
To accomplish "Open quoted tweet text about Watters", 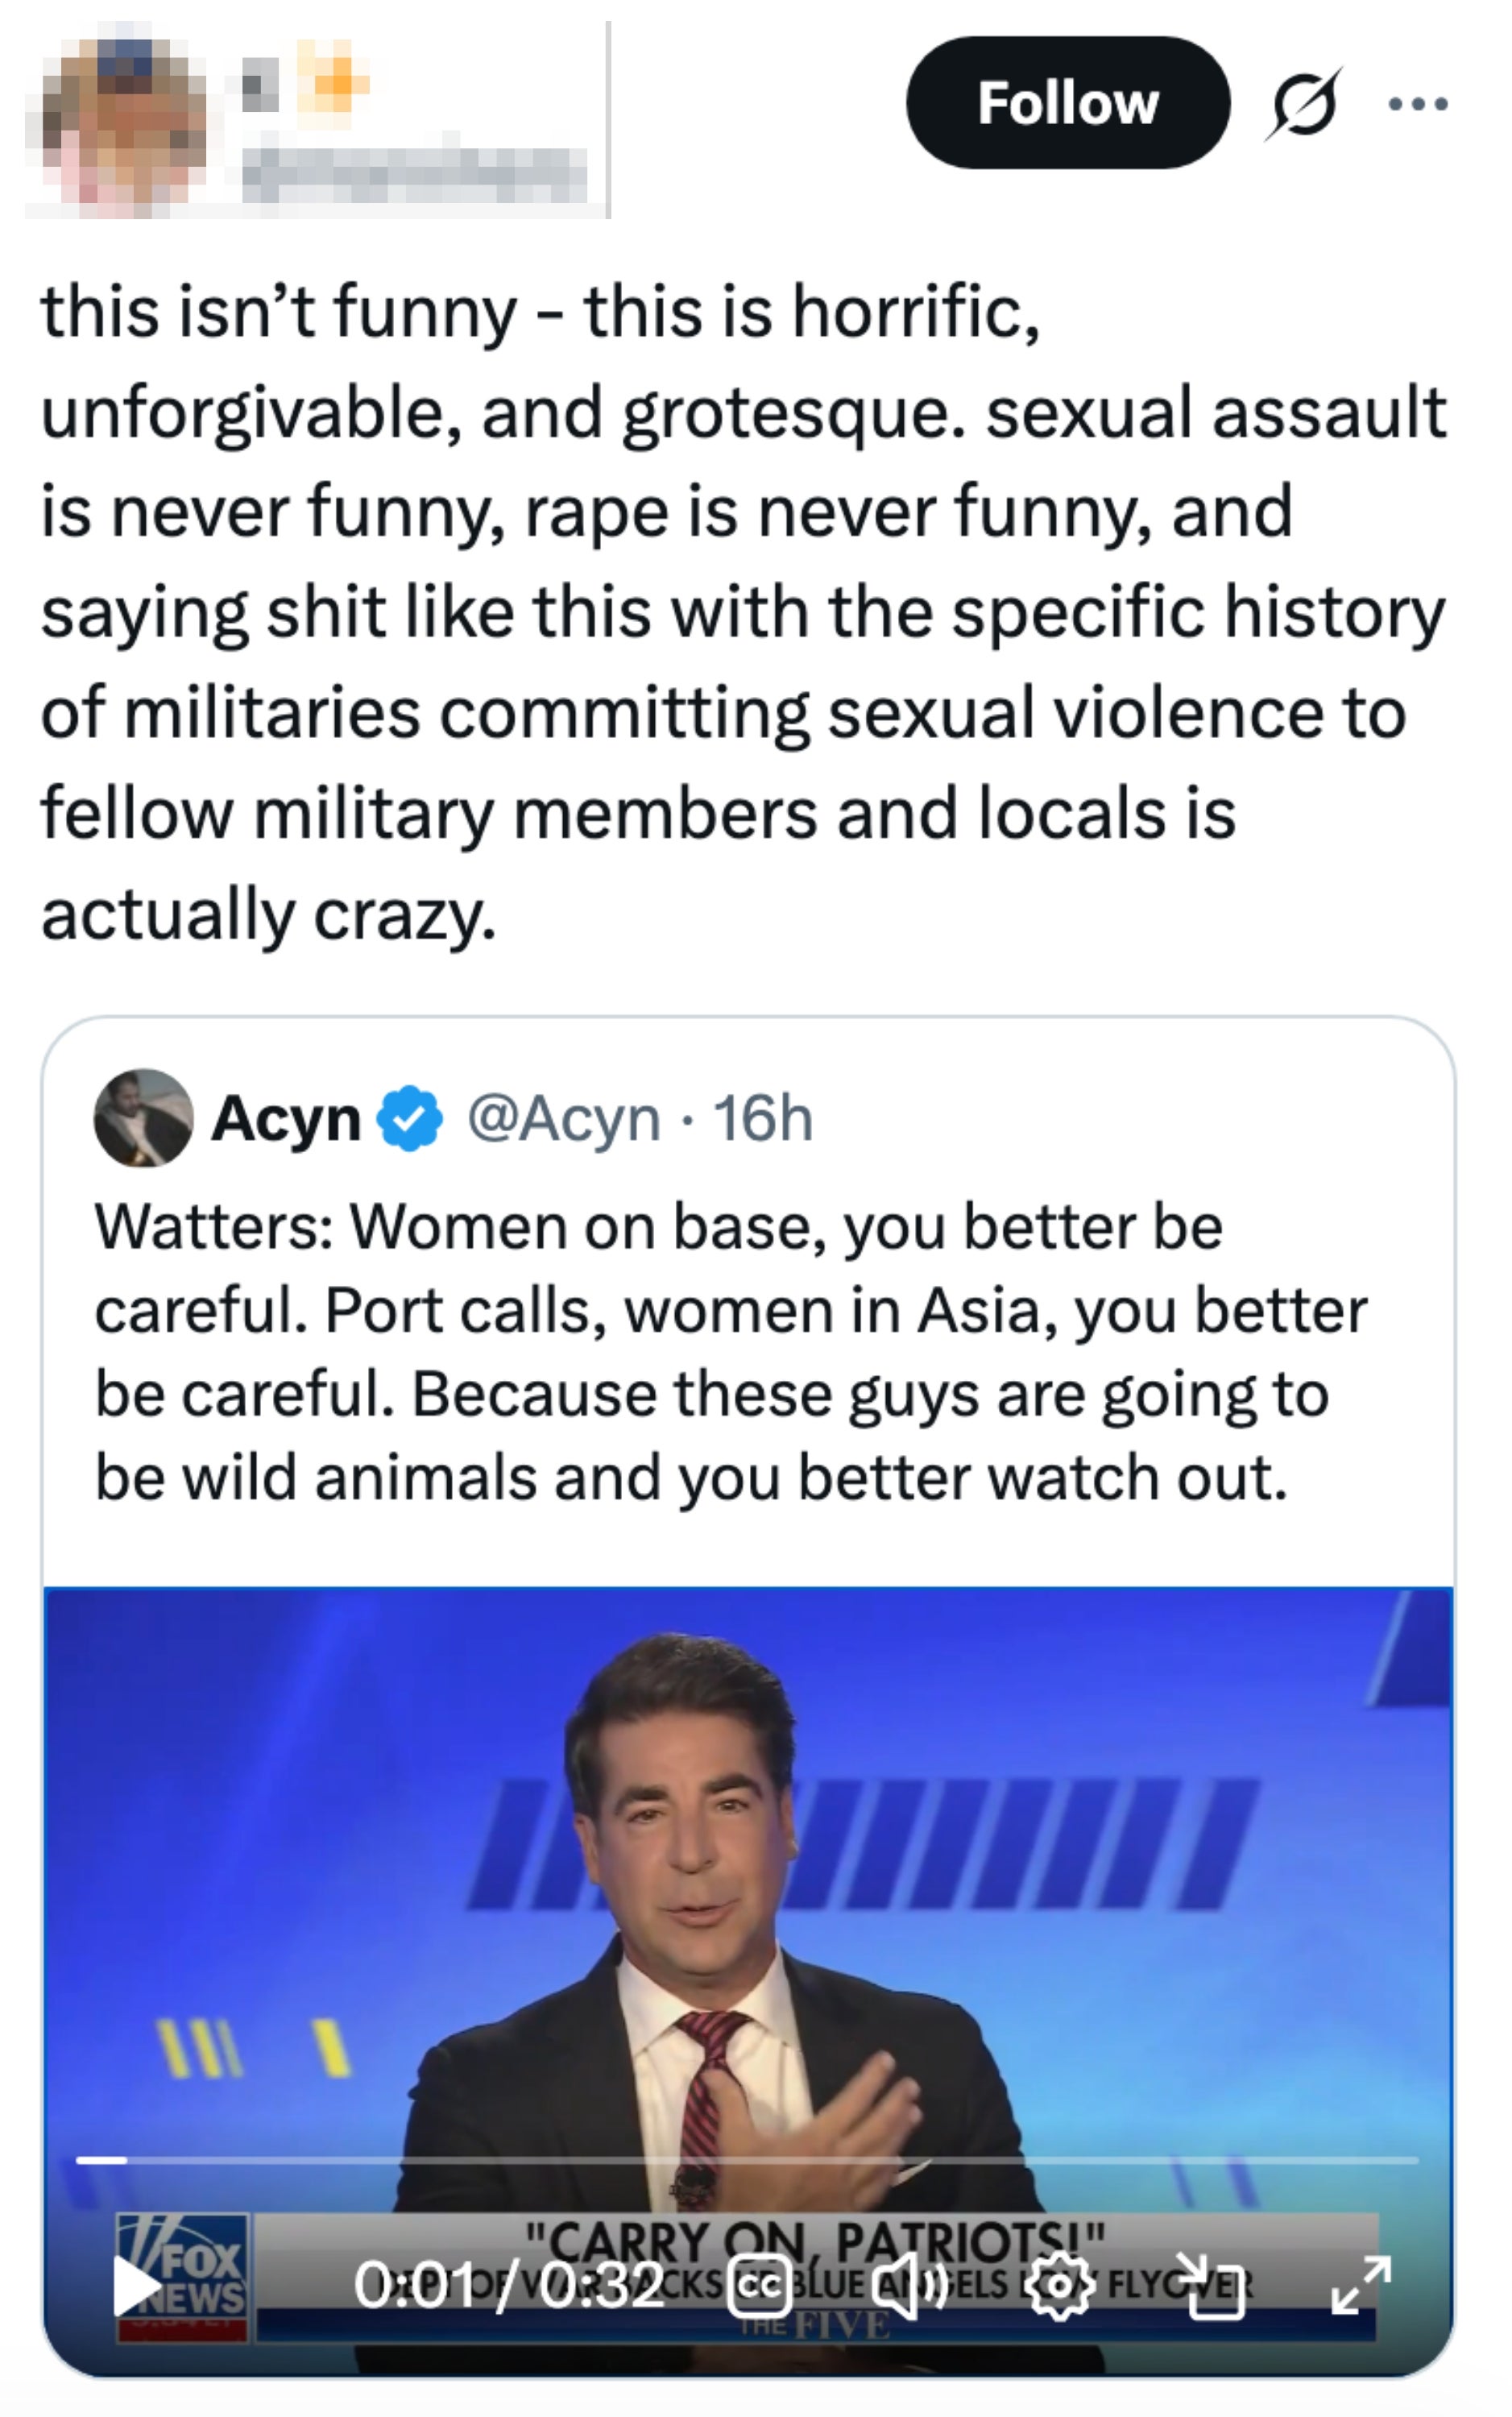I will pyautogui.click(x=730, y=1352).
